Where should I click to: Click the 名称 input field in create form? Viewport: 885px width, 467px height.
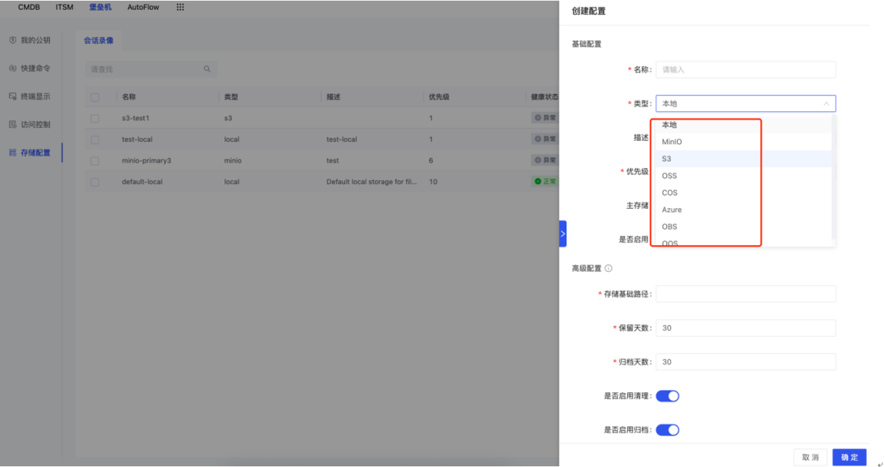point(746,70)
